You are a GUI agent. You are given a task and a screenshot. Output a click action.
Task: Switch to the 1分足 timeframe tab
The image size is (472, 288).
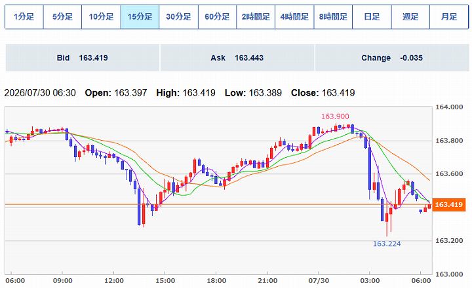tap(24, 17)
